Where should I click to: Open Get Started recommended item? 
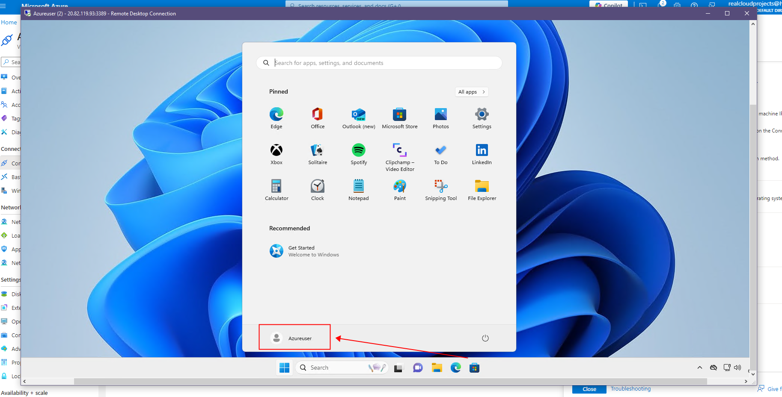click(304, 251)
